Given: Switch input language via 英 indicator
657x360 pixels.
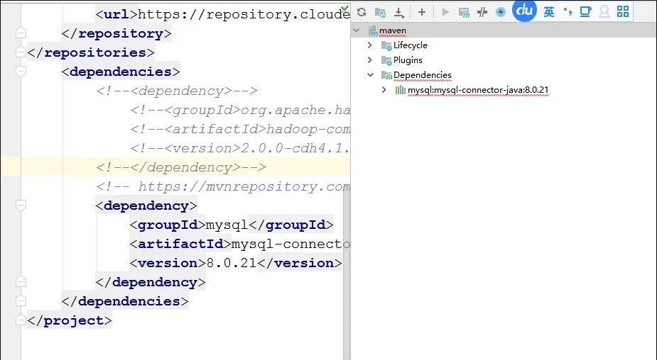Looking at the screenshot, I should click(x=549, y=12).
